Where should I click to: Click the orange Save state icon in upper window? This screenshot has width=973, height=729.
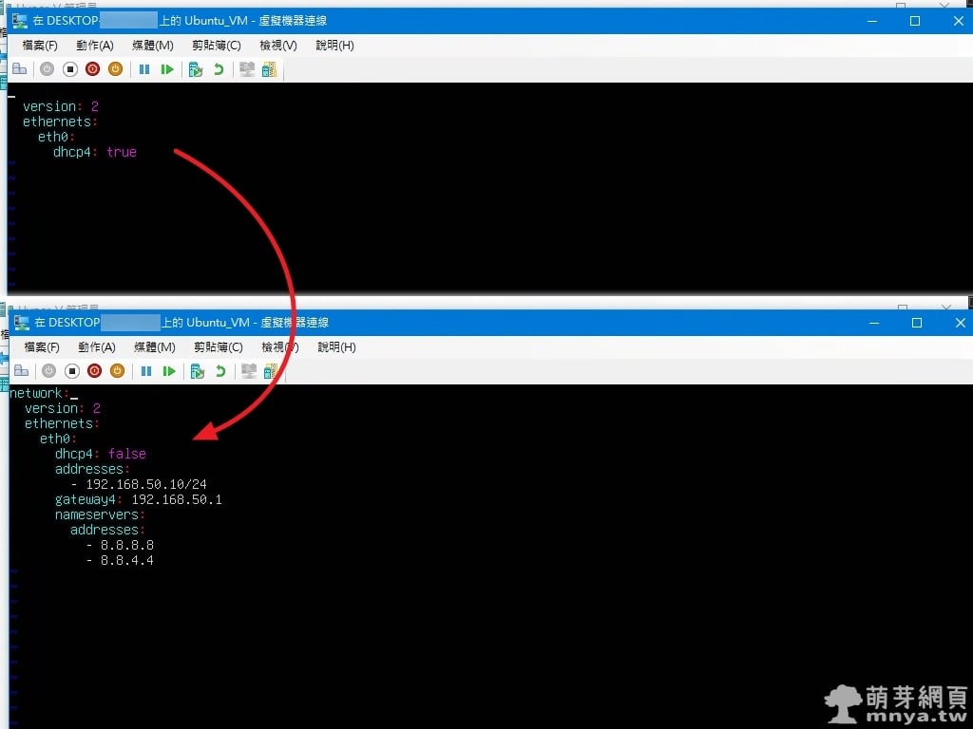click(115, 69)
